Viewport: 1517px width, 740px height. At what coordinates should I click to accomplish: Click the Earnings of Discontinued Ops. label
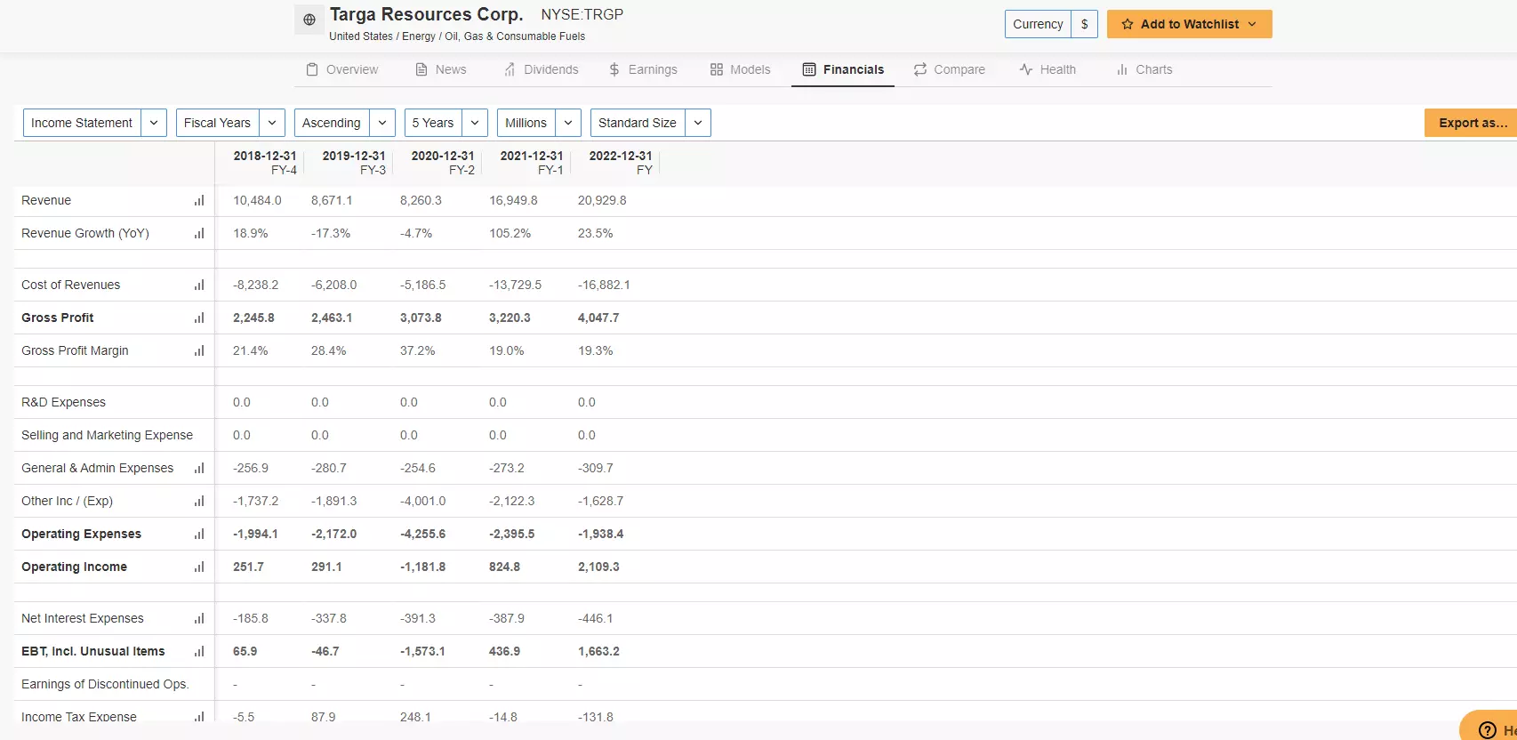click(x=105, y=685)
